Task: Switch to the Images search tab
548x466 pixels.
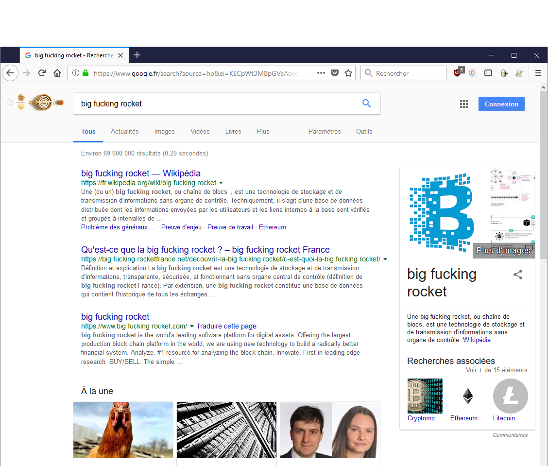Action: [164, 131]
